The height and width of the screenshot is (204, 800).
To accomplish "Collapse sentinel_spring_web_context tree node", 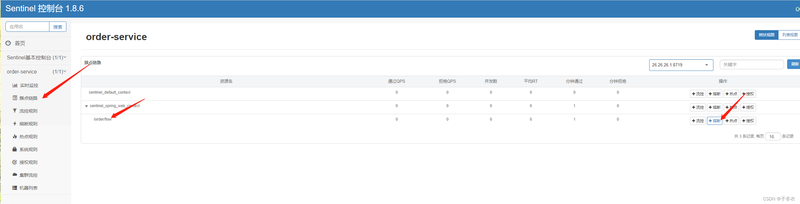I will coord(86,106).
